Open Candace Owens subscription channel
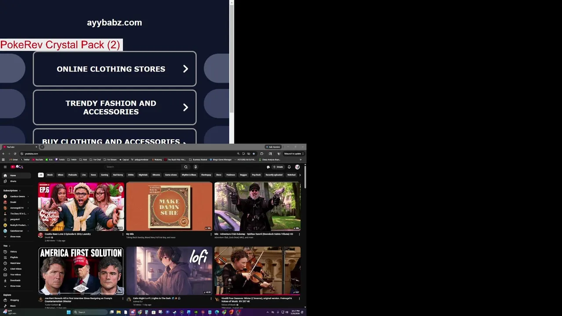This screenshot has width=562, height=316. (15, 197)
